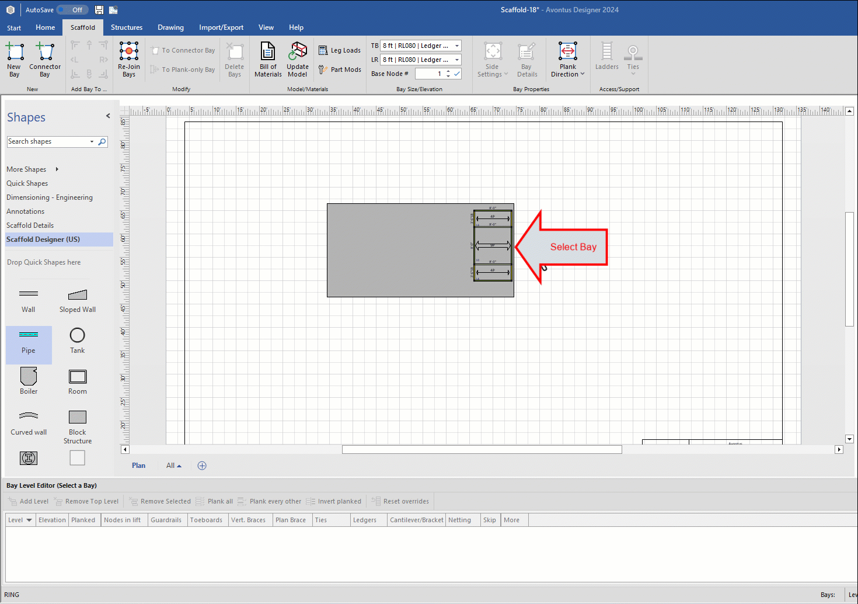The width and height of the screenshot is (858, 604).
Task: Open the Import/Export tab
Action: coord(221,27)
